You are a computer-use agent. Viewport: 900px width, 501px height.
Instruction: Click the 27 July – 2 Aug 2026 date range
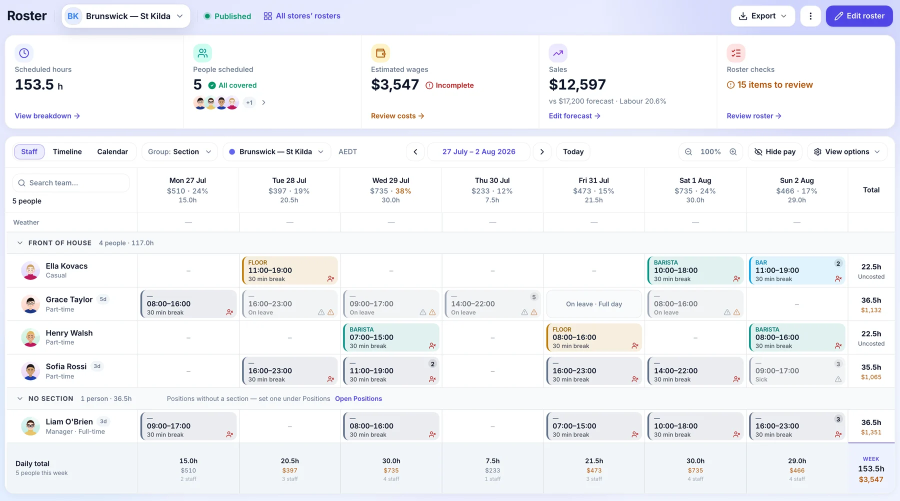[x=478, y=151]
